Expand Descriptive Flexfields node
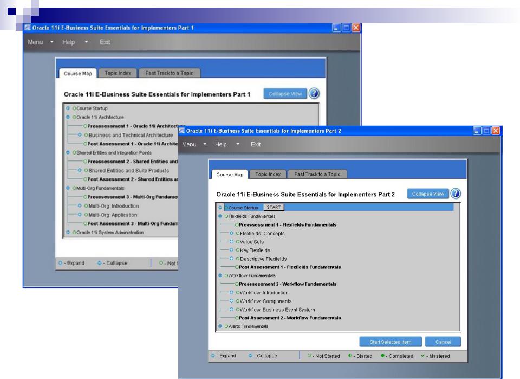The height and width of the screenshot is (379, 520). click(231, 259)
